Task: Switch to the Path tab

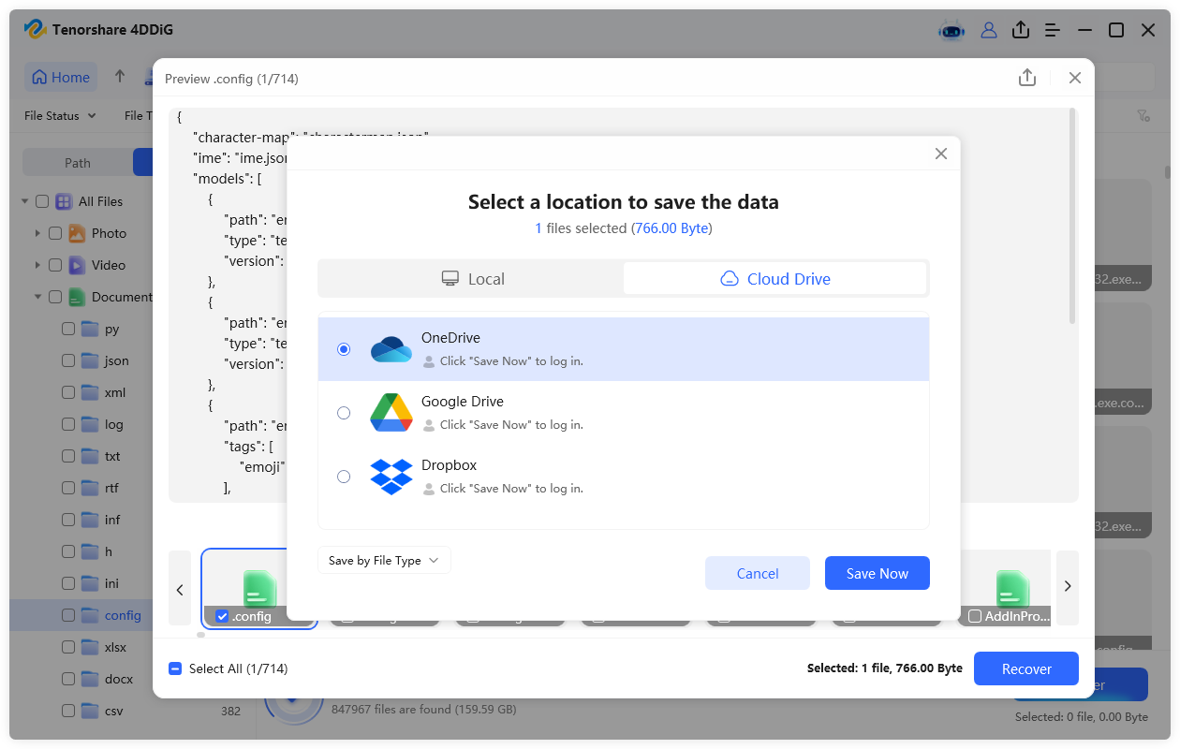Action: point(78,163)
